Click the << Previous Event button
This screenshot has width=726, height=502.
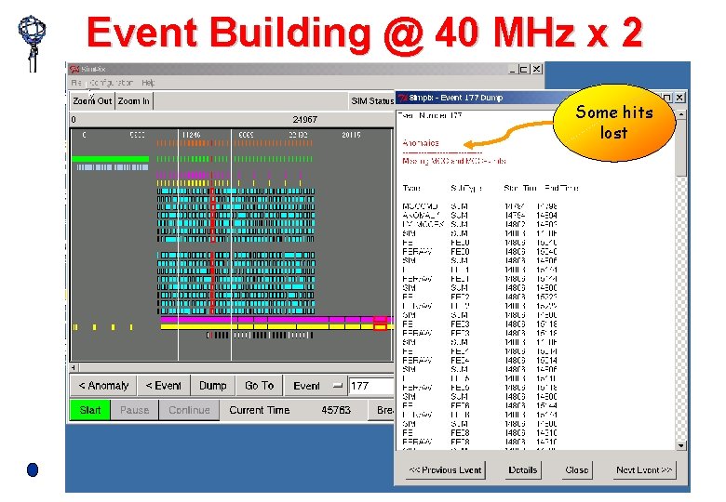point(446,470)
